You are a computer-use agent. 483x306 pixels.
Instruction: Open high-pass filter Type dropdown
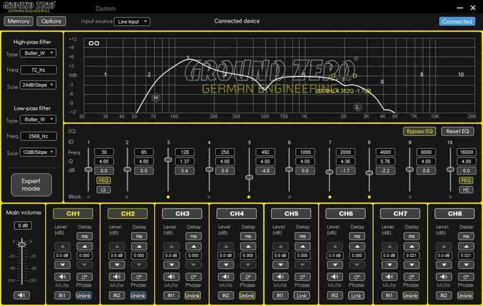pos(39,53)
